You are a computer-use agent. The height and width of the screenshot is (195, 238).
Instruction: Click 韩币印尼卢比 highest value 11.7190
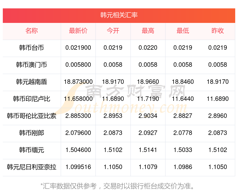[x=148, y=99]
